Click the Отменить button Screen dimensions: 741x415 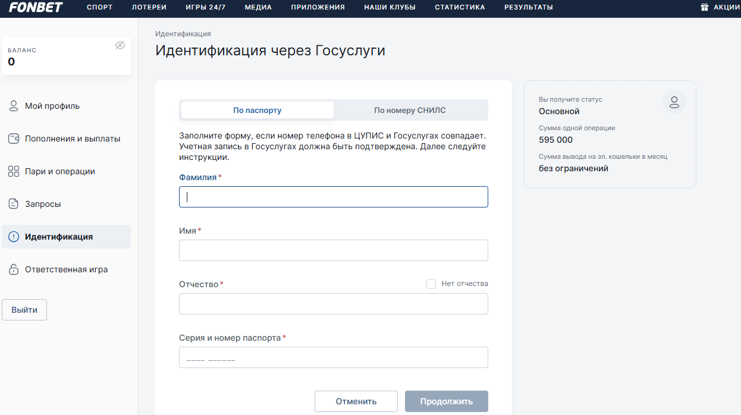coord(356,401)
